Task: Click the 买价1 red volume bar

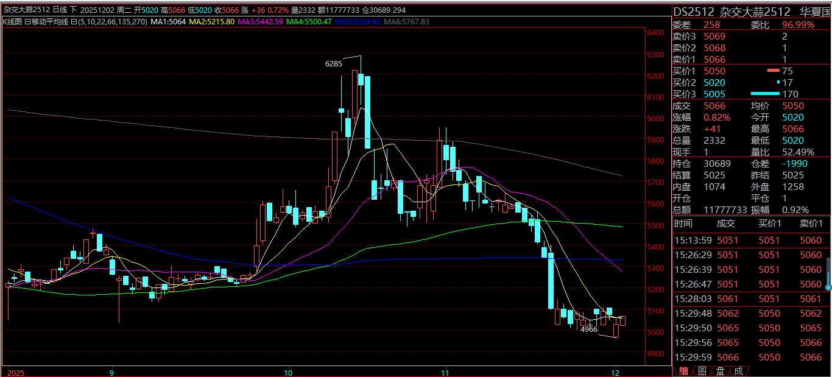Action: coord(773,71)
